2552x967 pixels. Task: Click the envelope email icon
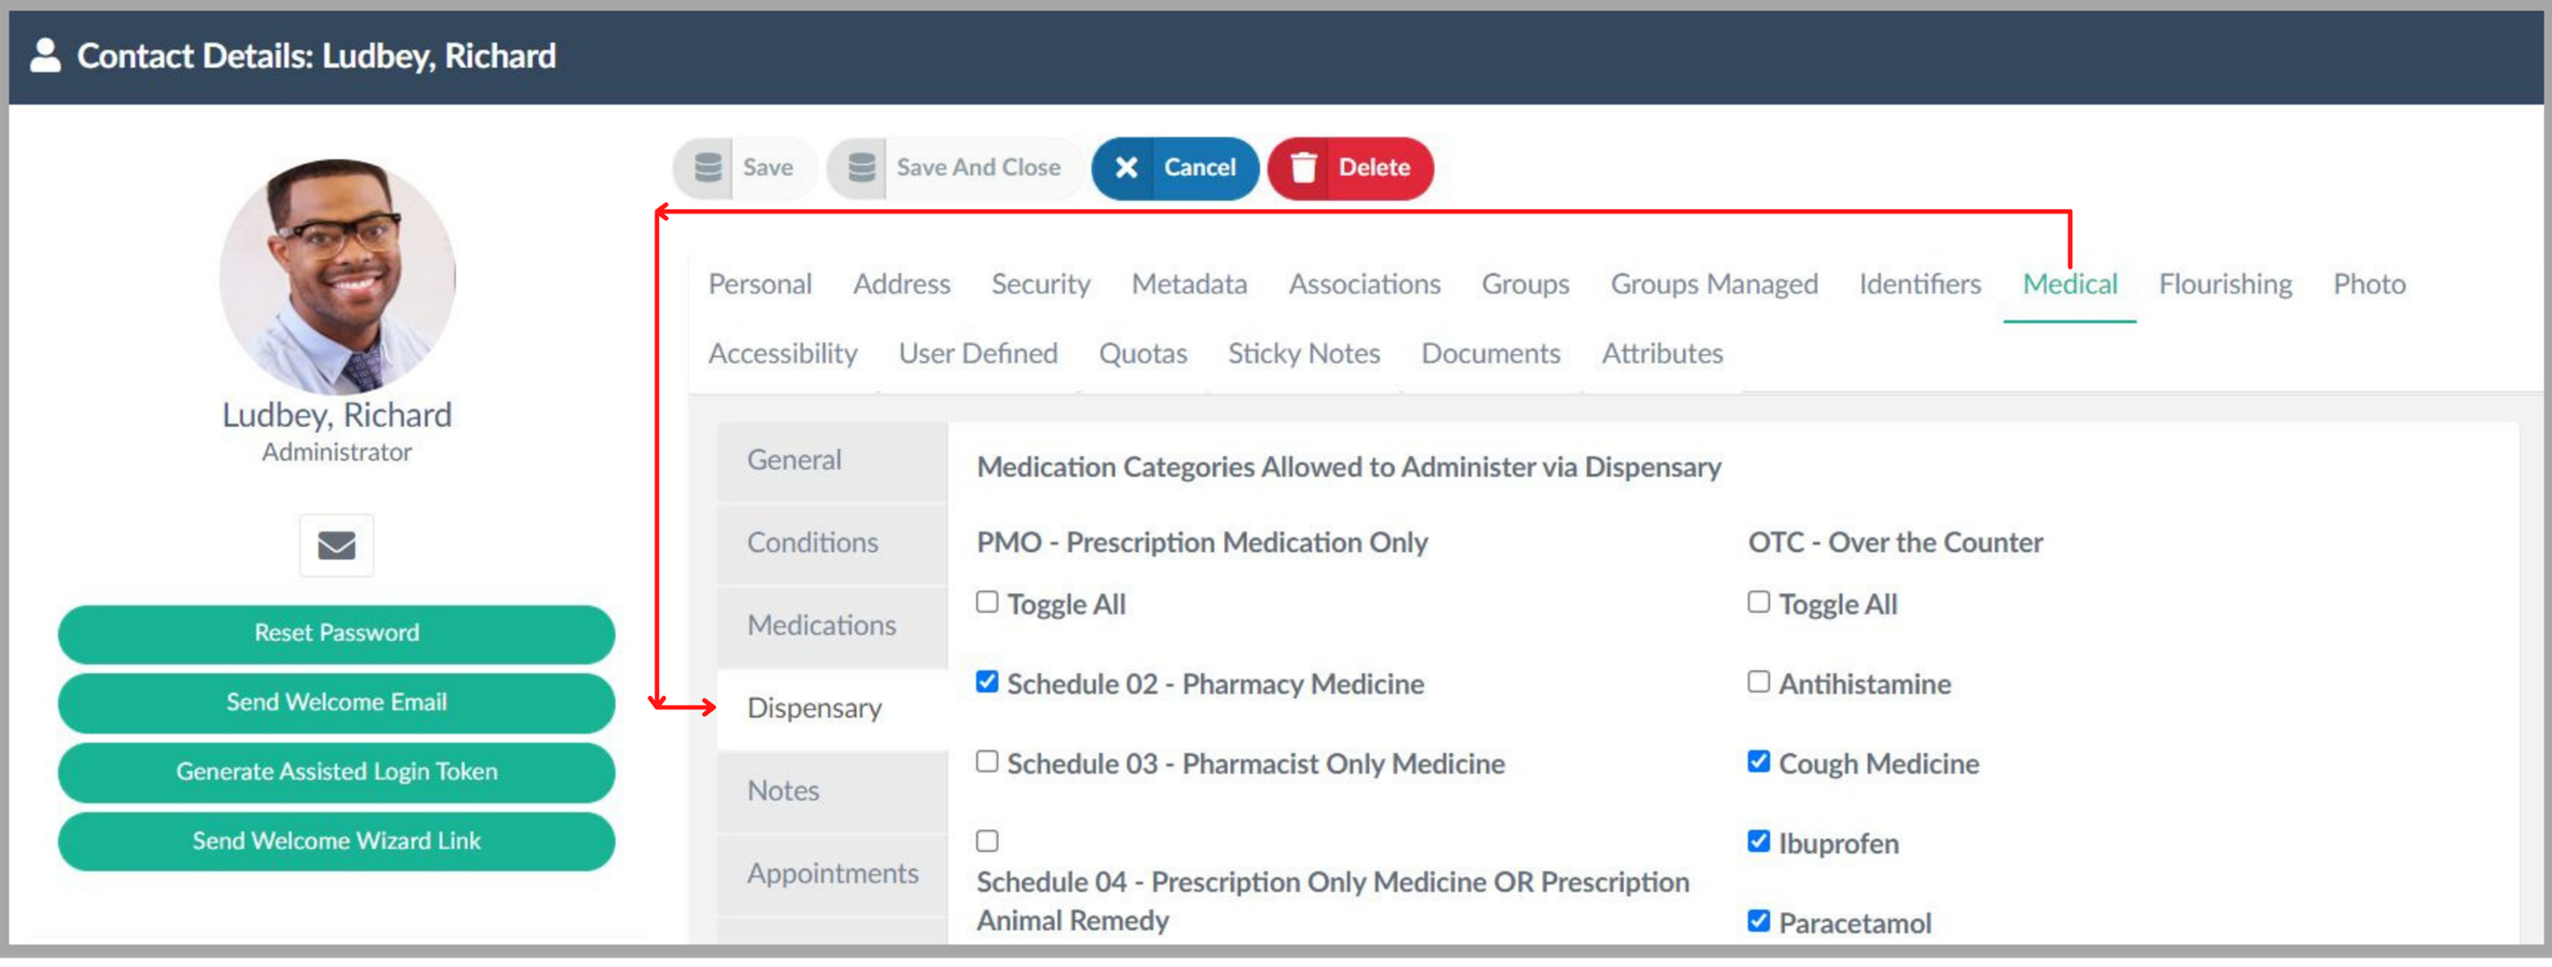pyautogui.click(x=336, y=545)
